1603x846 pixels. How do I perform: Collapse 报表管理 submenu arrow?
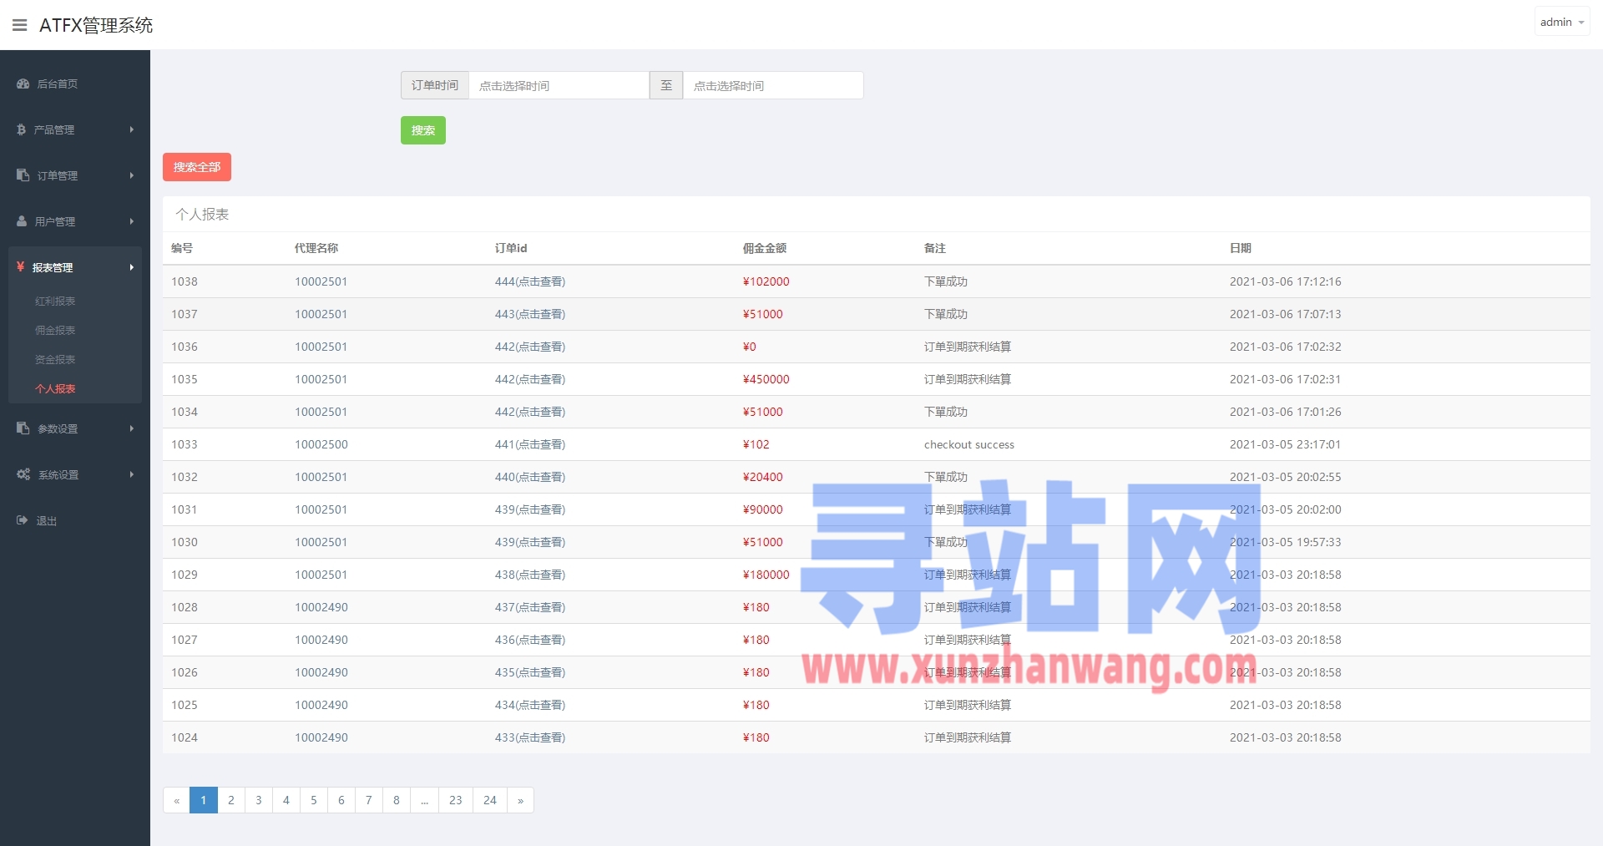point(132,267)
